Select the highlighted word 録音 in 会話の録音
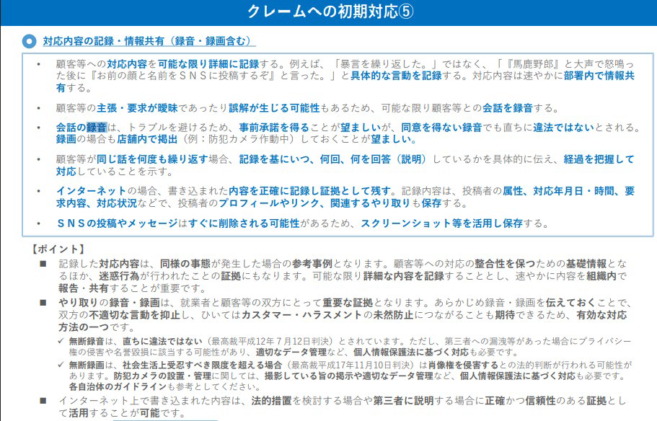This screenshot has width=657, height=421. tap(97, 128)
